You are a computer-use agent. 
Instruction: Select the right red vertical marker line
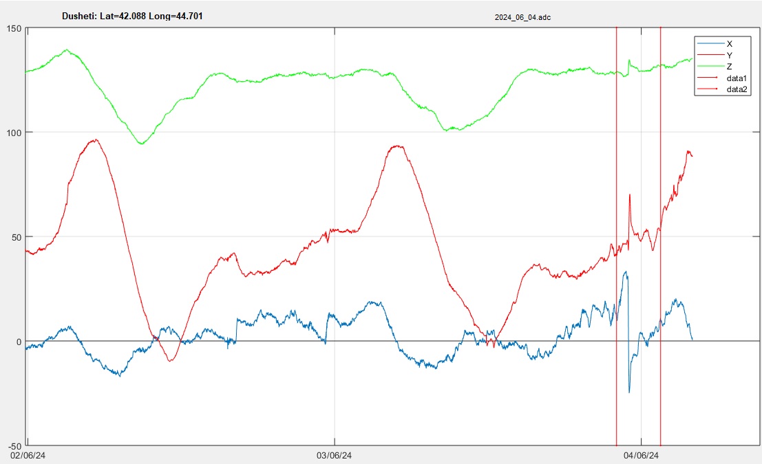click(x=660, y=172)
